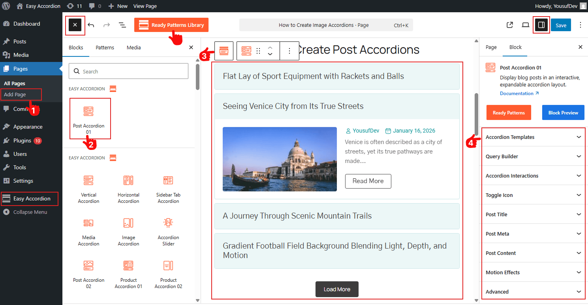This screenshot has height=305, width=588.
Task: Insert the Post Accordion 01 block
Action: [x=89, y=120]
